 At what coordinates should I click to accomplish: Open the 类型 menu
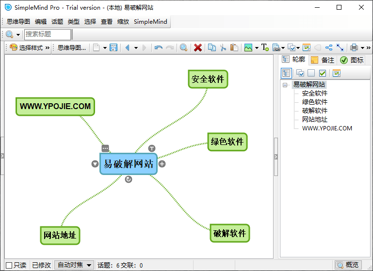coord(74,22)
